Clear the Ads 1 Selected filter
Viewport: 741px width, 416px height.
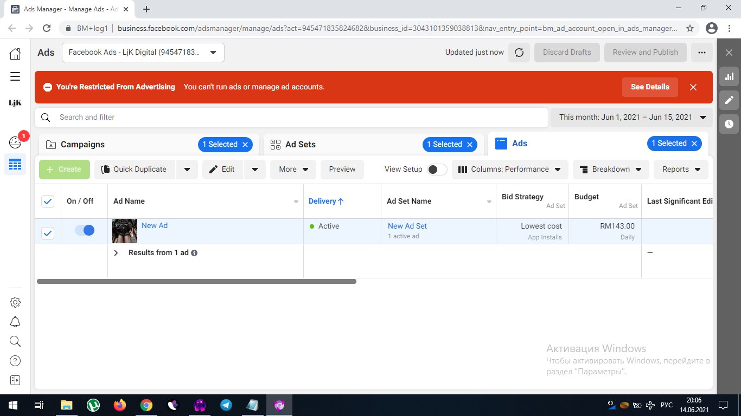tap(694, 144)
